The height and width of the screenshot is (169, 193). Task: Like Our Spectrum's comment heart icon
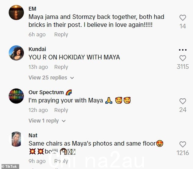[x=183, y=101]
